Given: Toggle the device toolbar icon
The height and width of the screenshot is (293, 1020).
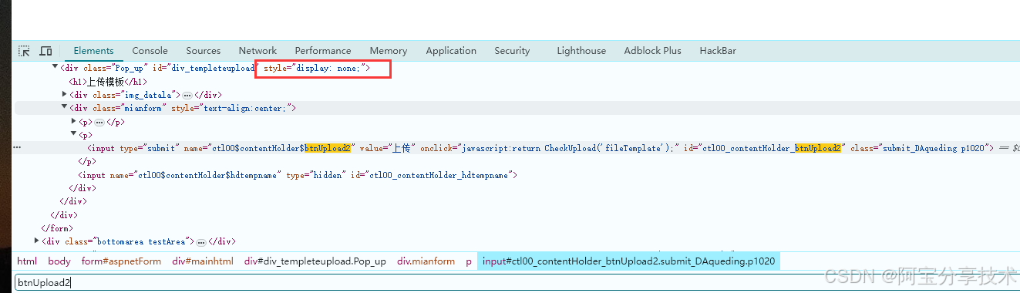Looking at the screenshot, I should tap(45, 51).
